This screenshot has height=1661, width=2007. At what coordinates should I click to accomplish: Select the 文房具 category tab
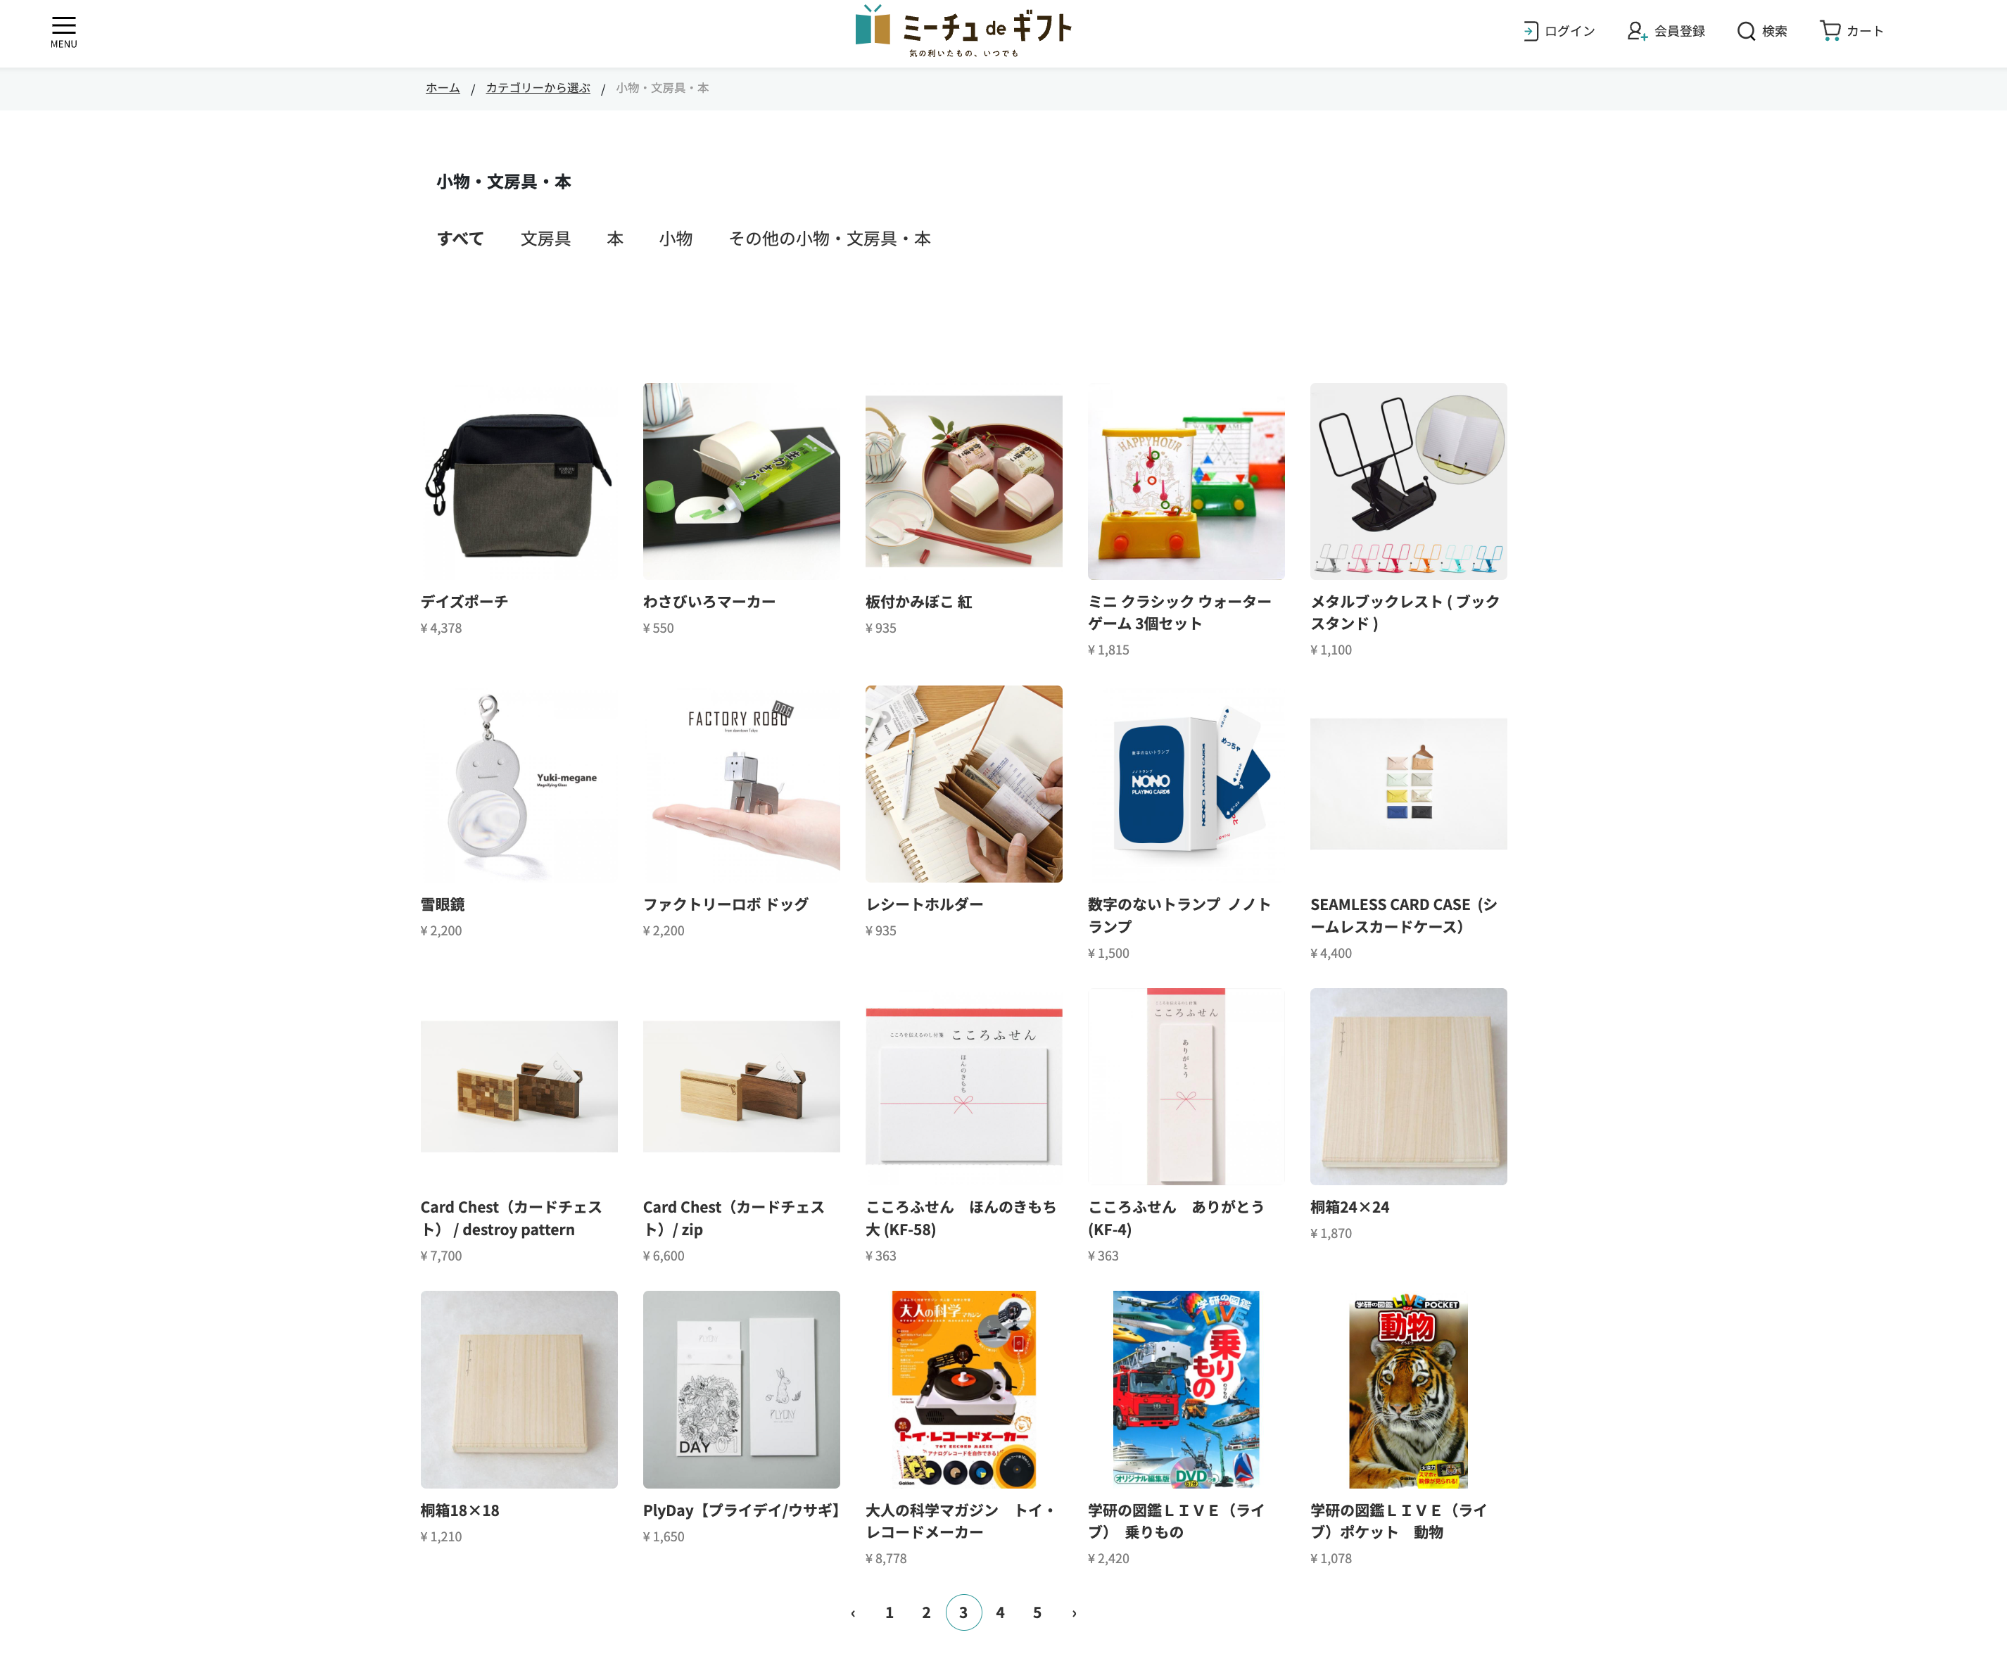coord(545,238)
